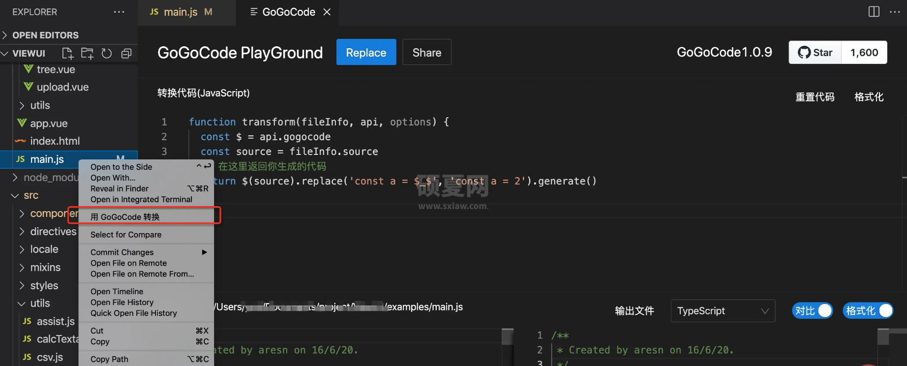Choose Select for Compare
This screenshot has width=907, height=366.
[146, 235]
